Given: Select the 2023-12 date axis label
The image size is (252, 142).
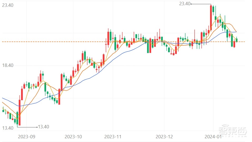Looking at the screenshot, I should pyautogui.click(x=164, y=137).
